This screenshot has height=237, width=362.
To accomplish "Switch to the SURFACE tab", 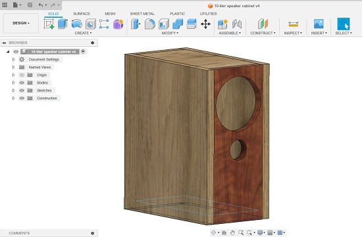I will pos(82,14).
